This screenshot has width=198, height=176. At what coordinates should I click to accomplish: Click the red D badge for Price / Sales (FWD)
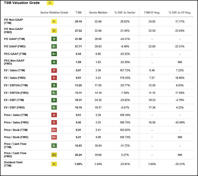54,122
